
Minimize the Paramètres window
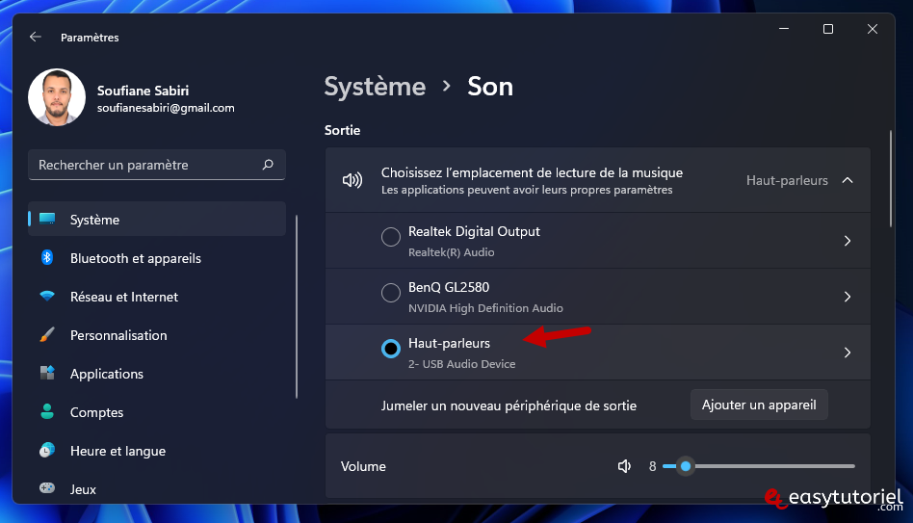784,29
